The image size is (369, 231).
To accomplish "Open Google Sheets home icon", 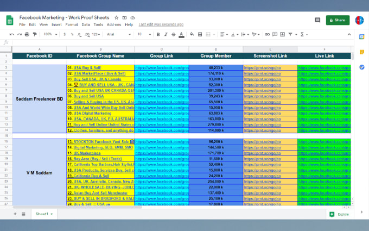I will (x=10, y=20).
